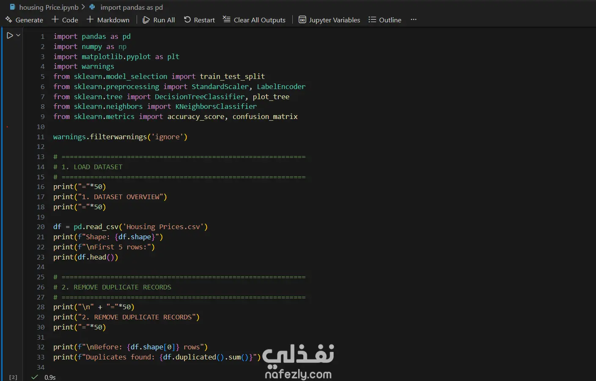
Task: Click the '# 1. LOAD DATASET' comment
Action: 88,167
